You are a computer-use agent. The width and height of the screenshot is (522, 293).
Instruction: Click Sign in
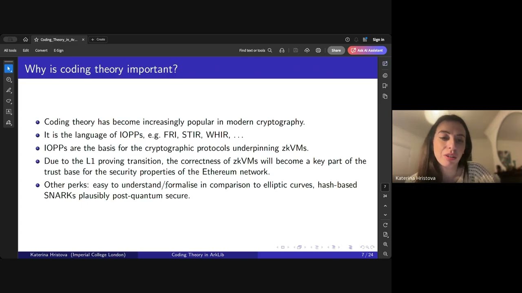point(378,39)
